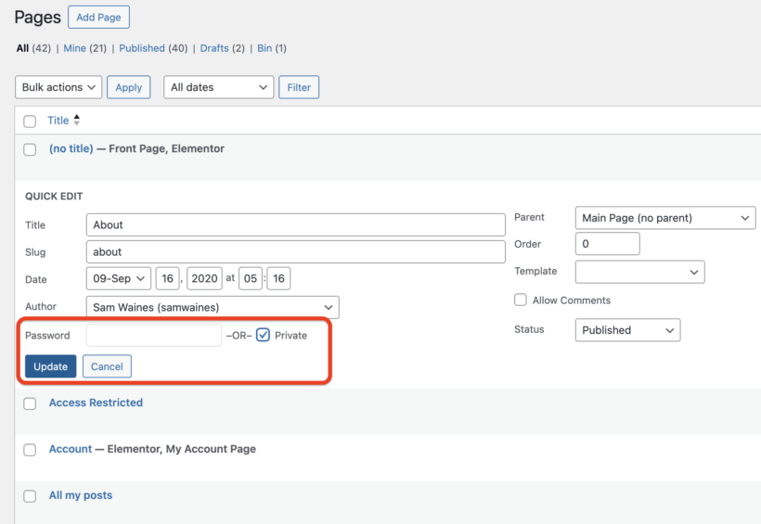Open the (no title) page link

(71, 148)
